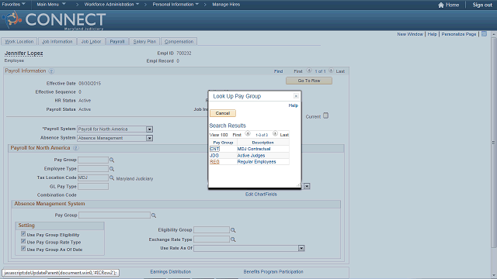Click the page options icon beside Personalize Page
The height and width of the screenshot is (279, 497).
click(x=484, y=34)
